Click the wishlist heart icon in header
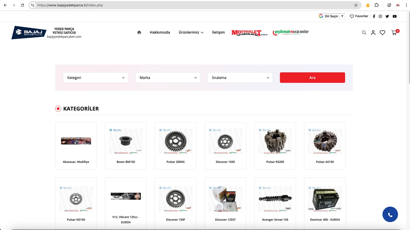Viewport: 410px width, 230px height. click(x=382, y=32)
